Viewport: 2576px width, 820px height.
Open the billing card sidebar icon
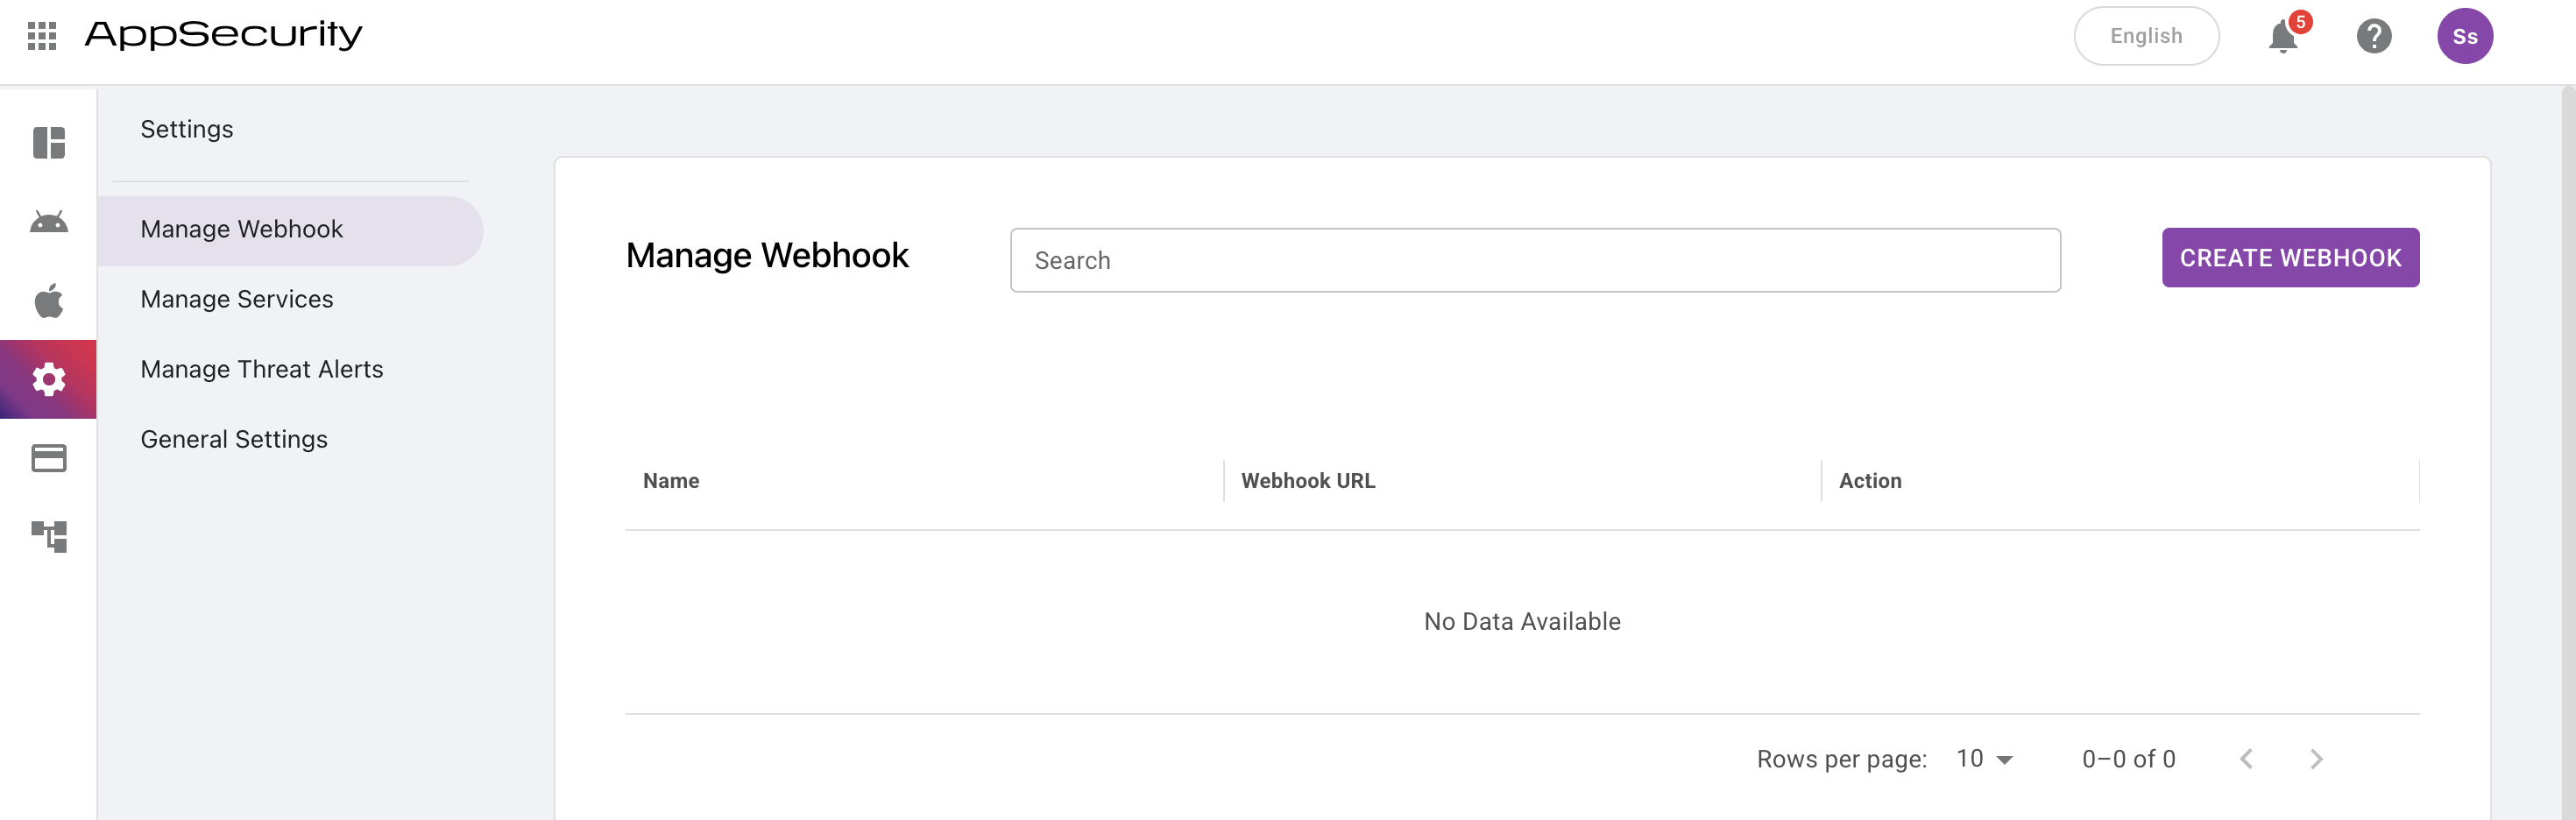tap(49, 458)
